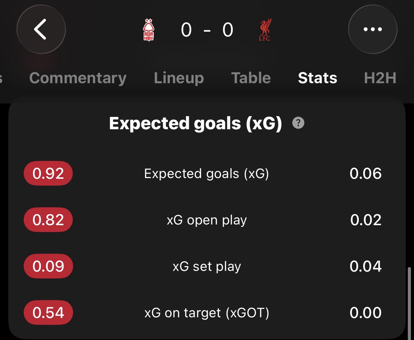Tap the Nottingham Forest club crest
The height and width of the screenshot is (340, 414).
[149, 30]
